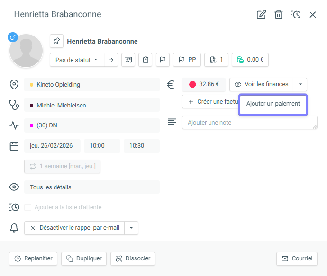Click the 'Dupliquer' button
This screenshot has width=327, height=276.
84,258
